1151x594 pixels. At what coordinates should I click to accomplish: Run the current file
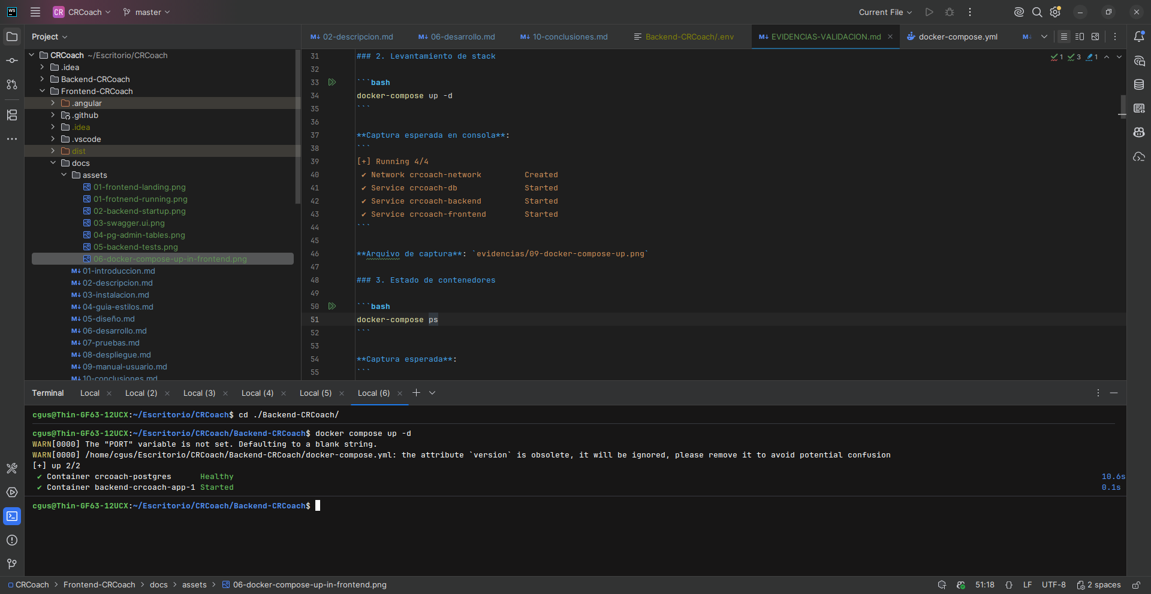[929, 12]
